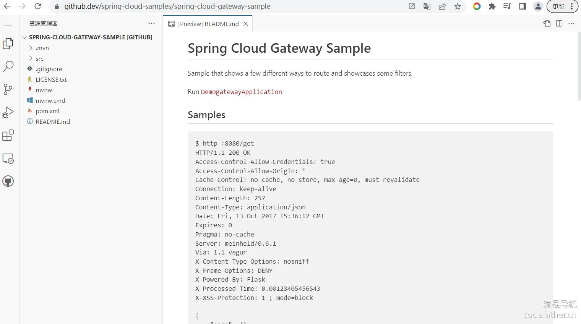Open the Search view

click(x=8, y=66)
